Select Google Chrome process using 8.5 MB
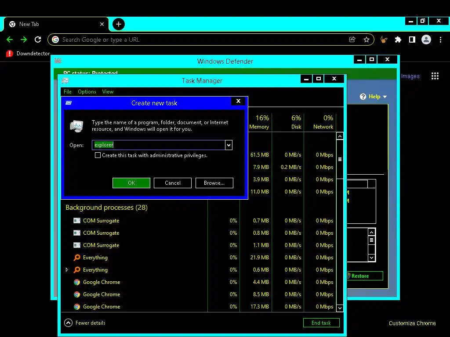This screenshot has width=450, height=337. point(198,294)
